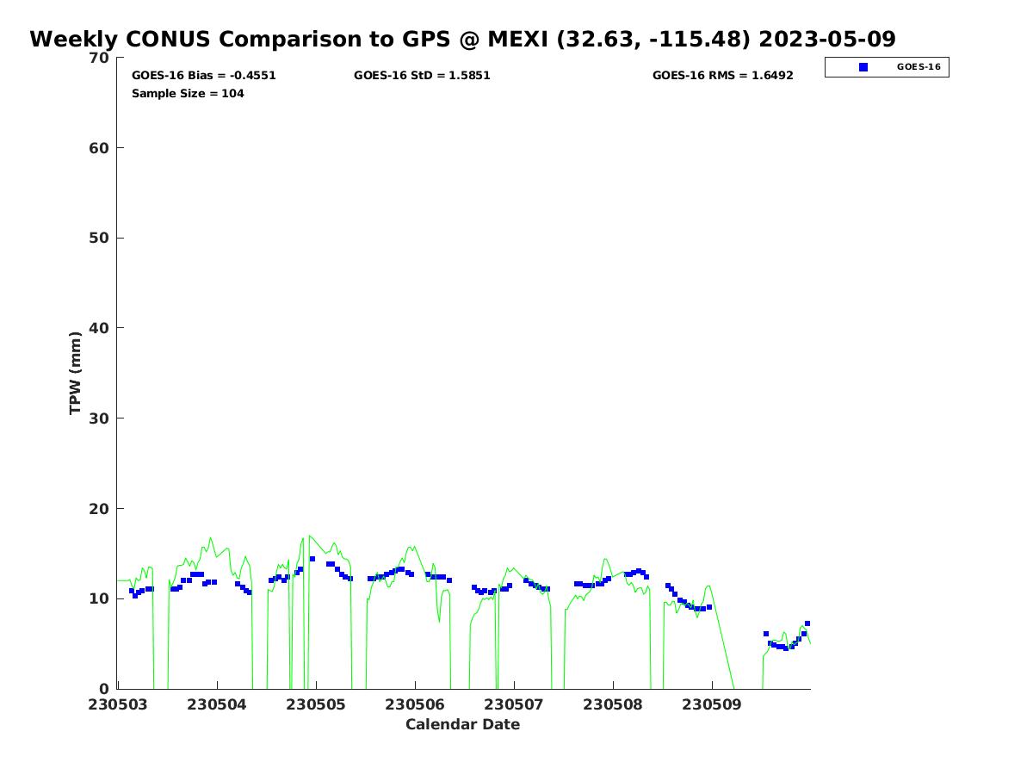This screenshot has width=1033, height=775.
Task: Click the 230503 x-axis tick label
Action: pyautogui.click(x=118, y=704)
